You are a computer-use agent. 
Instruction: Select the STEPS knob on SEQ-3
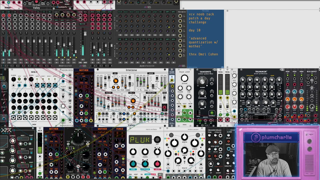point(31,79)
